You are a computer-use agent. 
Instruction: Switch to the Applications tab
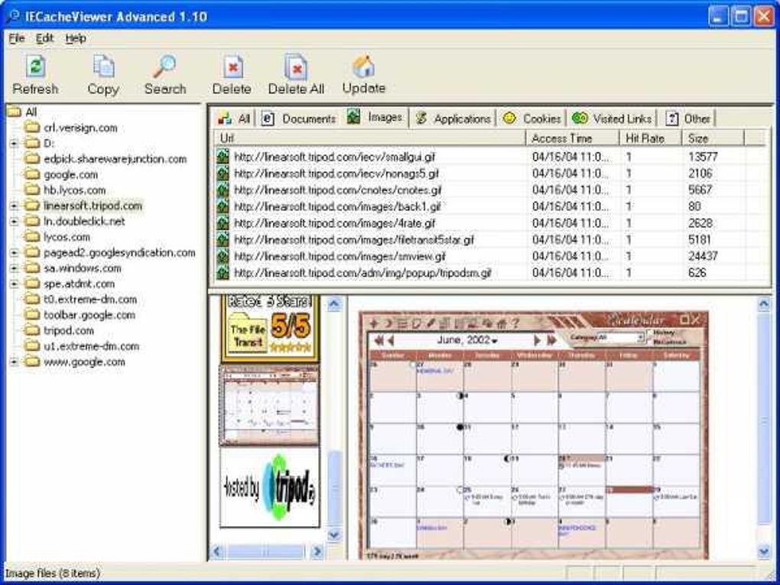[453, 119]
